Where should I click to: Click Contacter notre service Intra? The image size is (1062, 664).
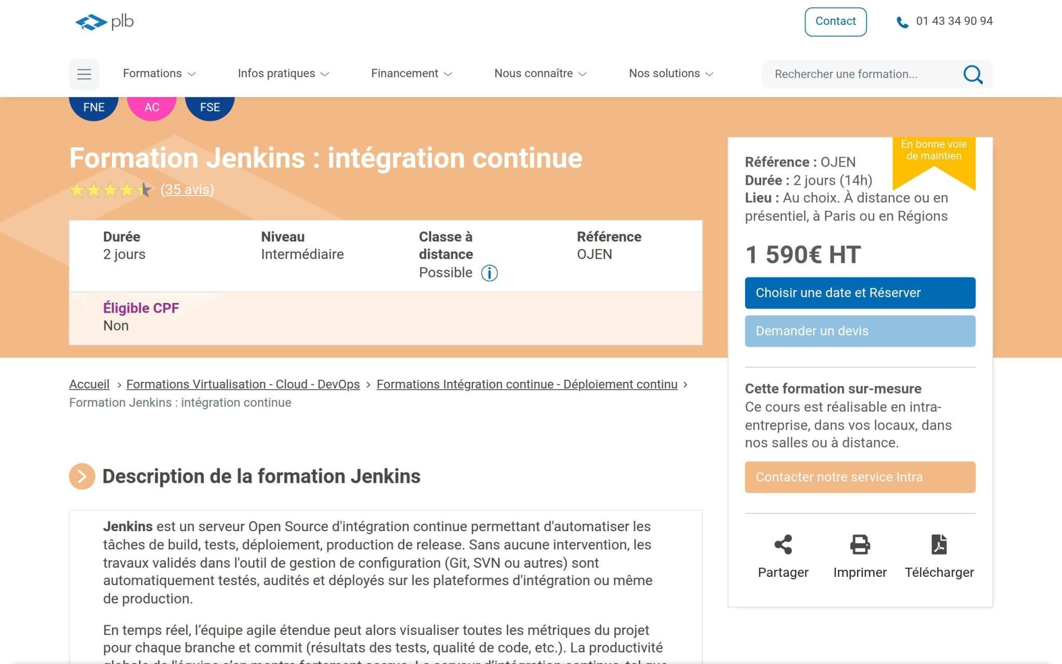coord(860,477)
